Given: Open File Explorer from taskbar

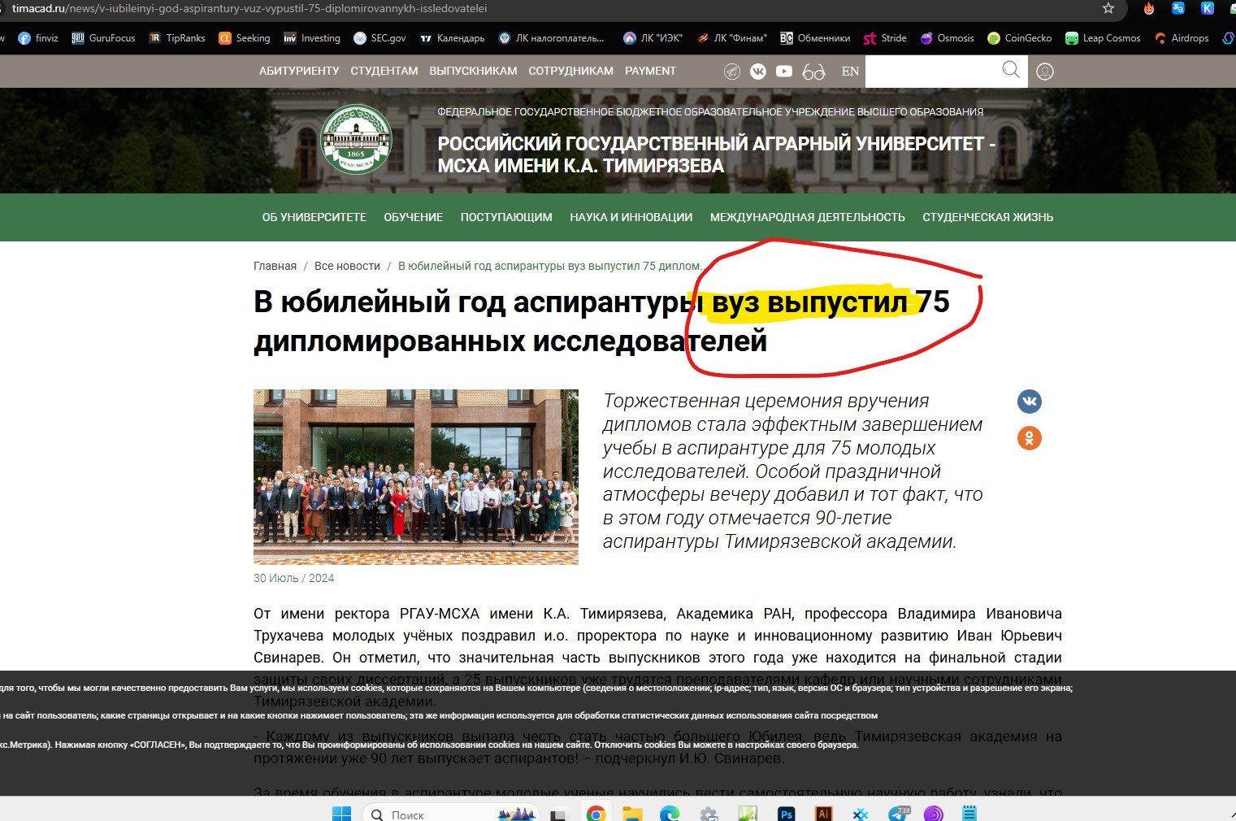Looking at the screenshot, I should coord(632,814).
